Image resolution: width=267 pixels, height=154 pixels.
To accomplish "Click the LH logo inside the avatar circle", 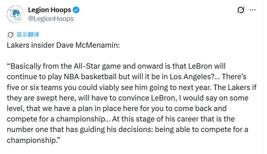I will click(15, 15).
